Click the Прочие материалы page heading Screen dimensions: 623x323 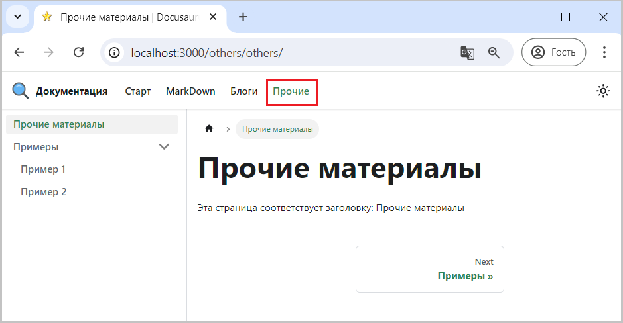(340, 168)
